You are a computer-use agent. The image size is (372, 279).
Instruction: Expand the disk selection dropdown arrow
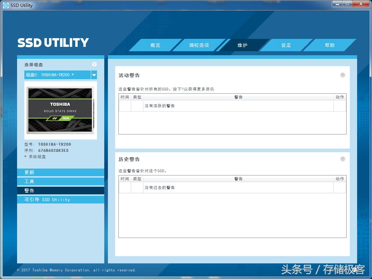(94, 75)
